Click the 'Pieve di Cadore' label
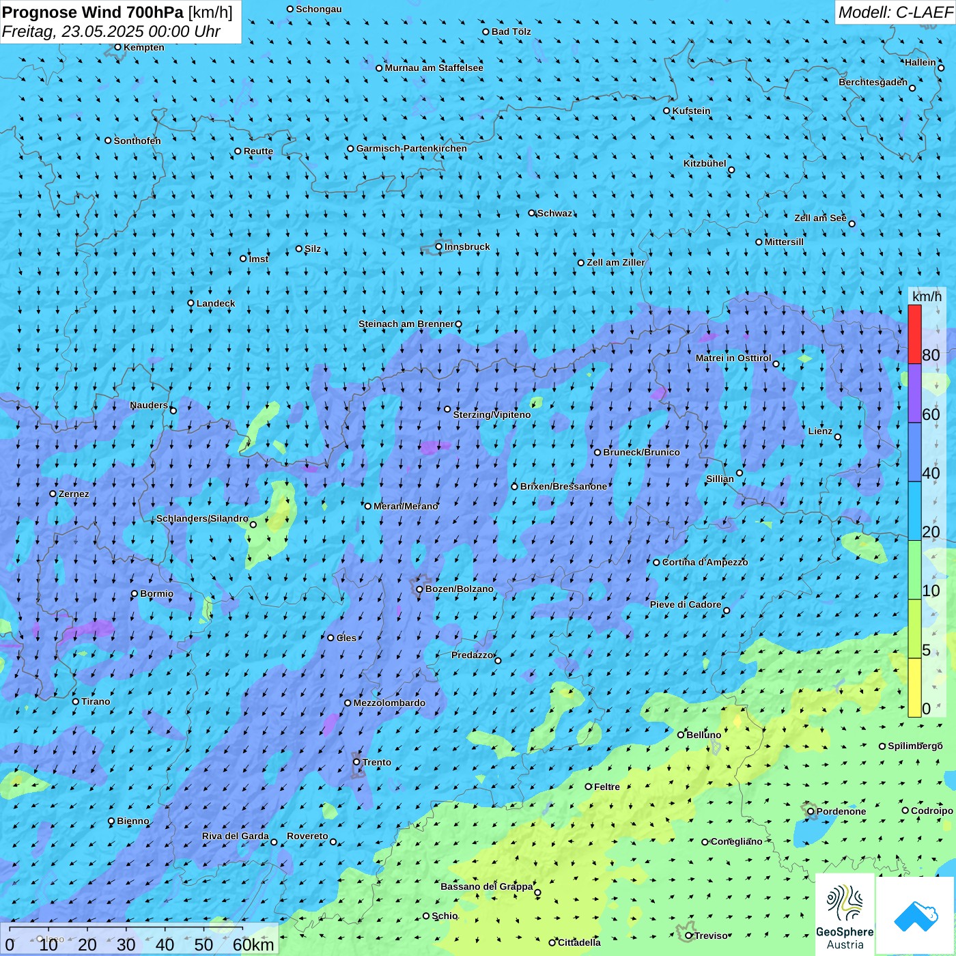 pyautogui.click(x=686, y=604)
